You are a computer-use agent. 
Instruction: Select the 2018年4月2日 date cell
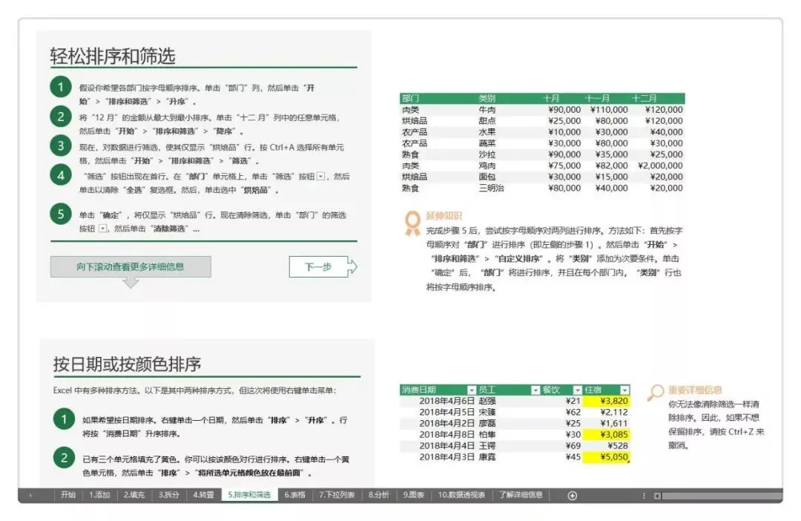[438, 423]
